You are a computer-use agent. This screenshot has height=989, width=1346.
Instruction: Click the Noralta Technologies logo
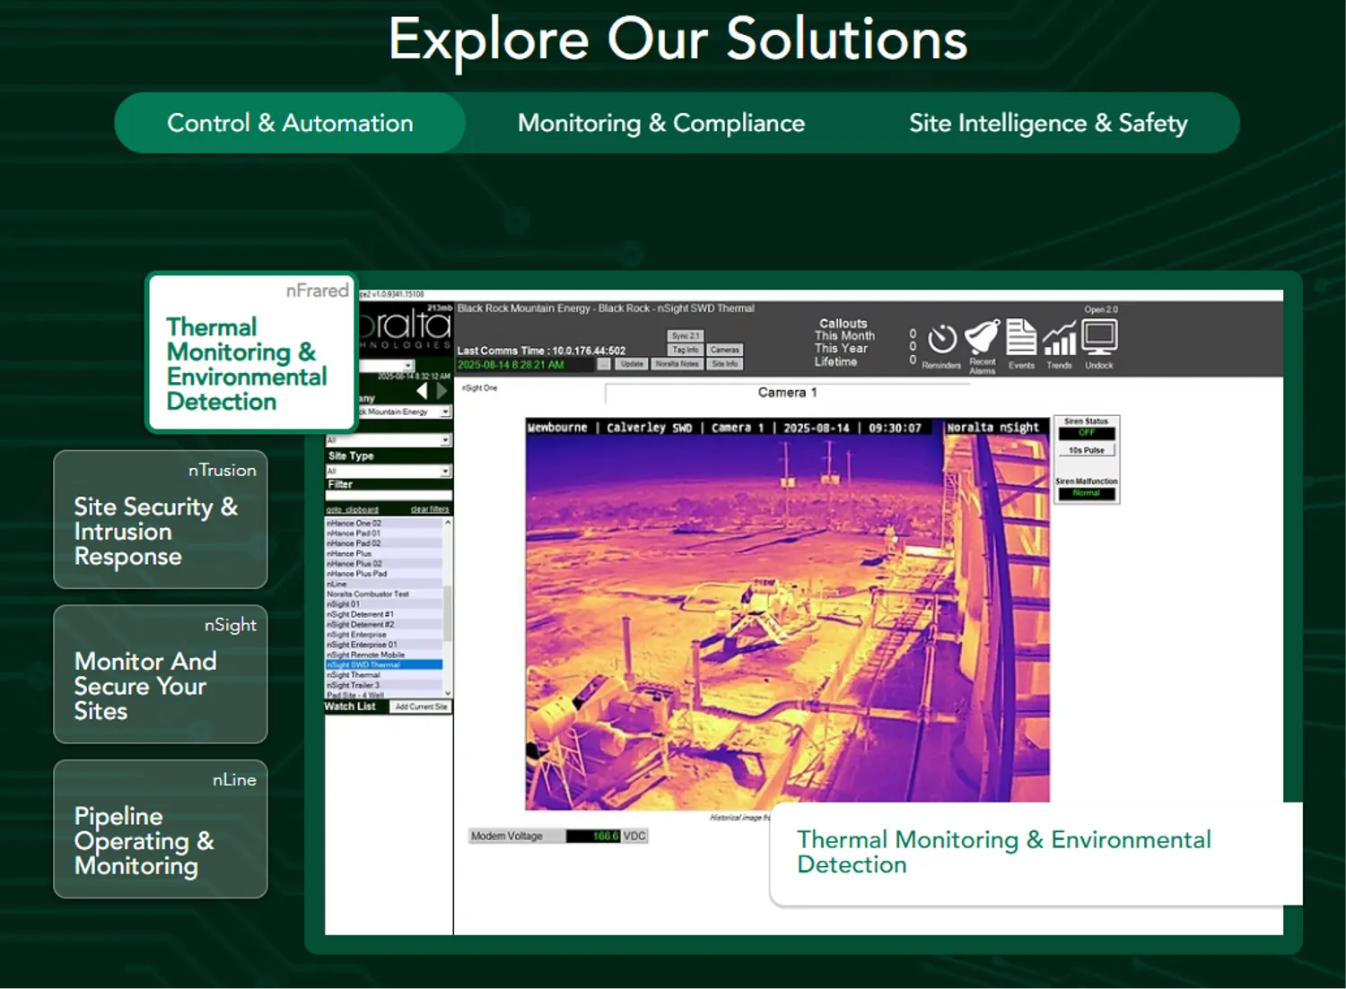pyautogui.click(x=405, y=329)
